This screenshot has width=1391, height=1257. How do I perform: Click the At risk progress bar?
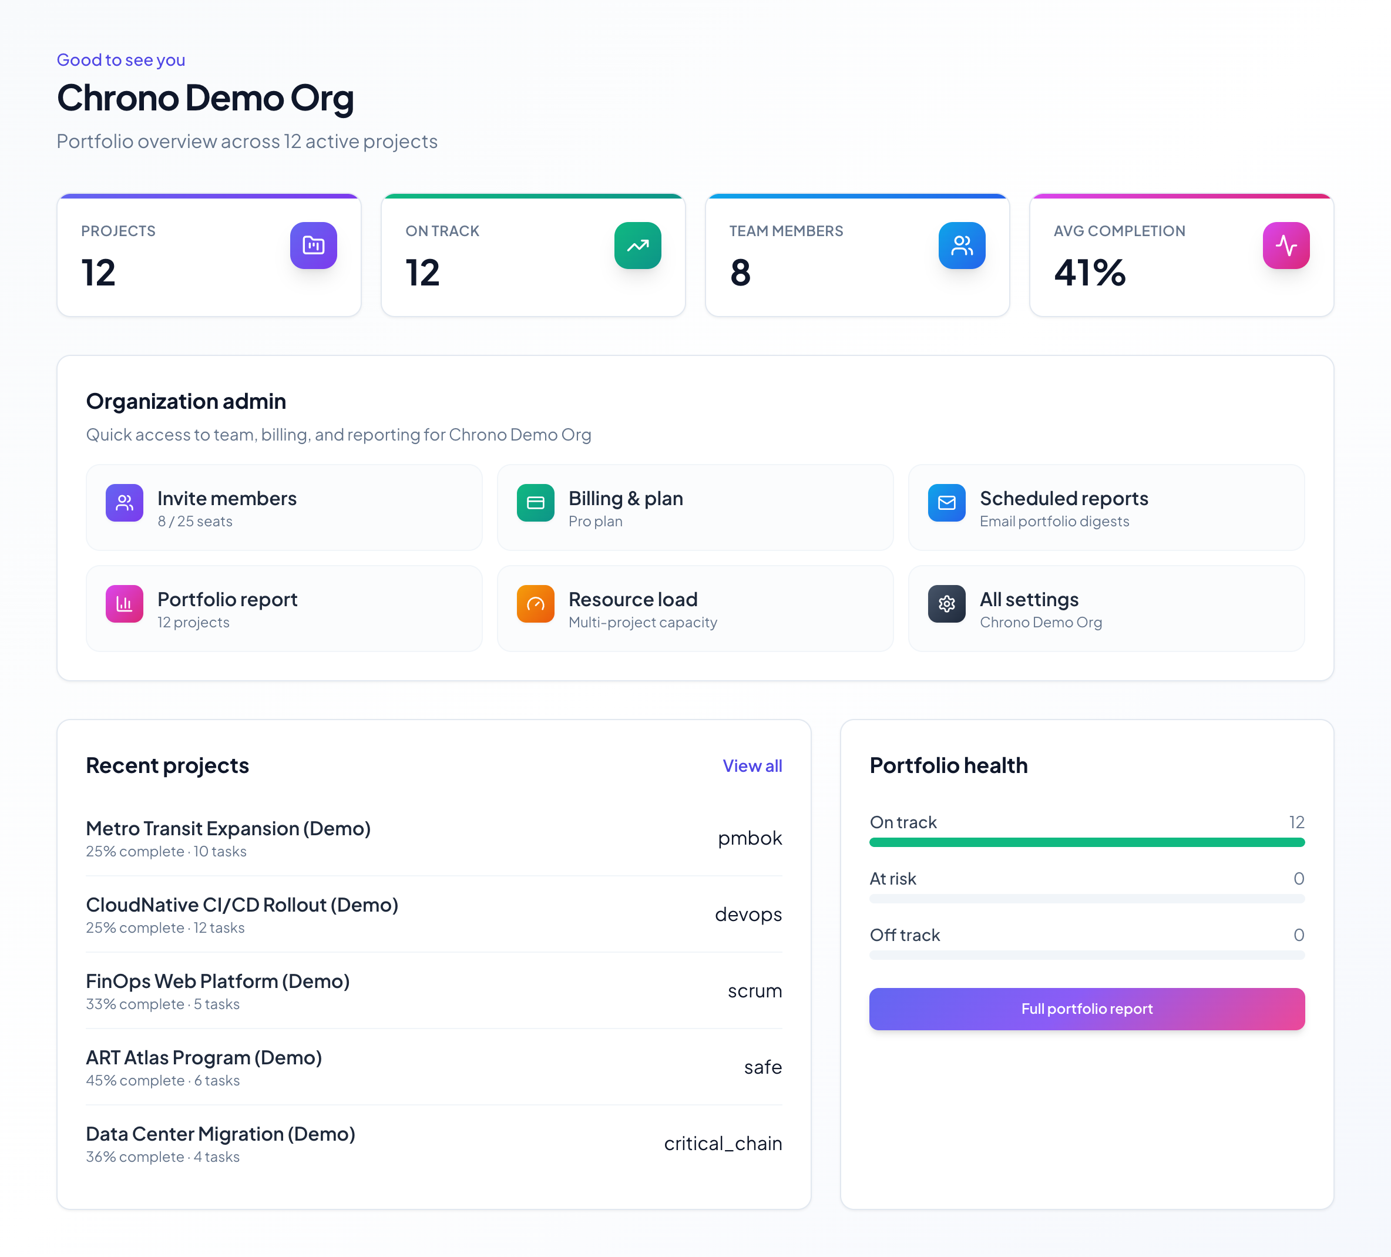1087,899
